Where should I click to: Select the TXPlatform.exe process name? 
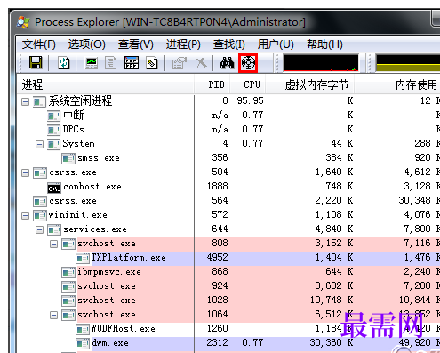click(x=129, y=258)
